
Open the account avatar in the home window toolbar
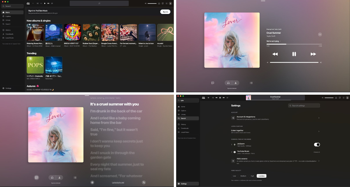tap(171, 3)
